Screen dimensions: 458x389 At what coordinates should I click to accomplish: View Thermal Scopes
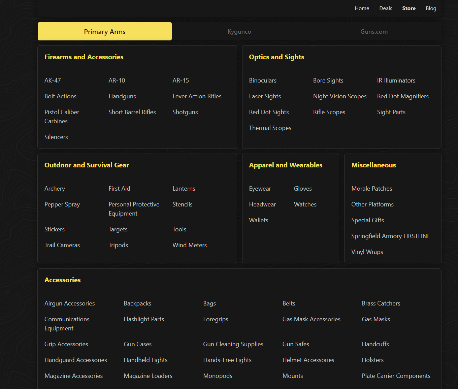tap(270, 128)
